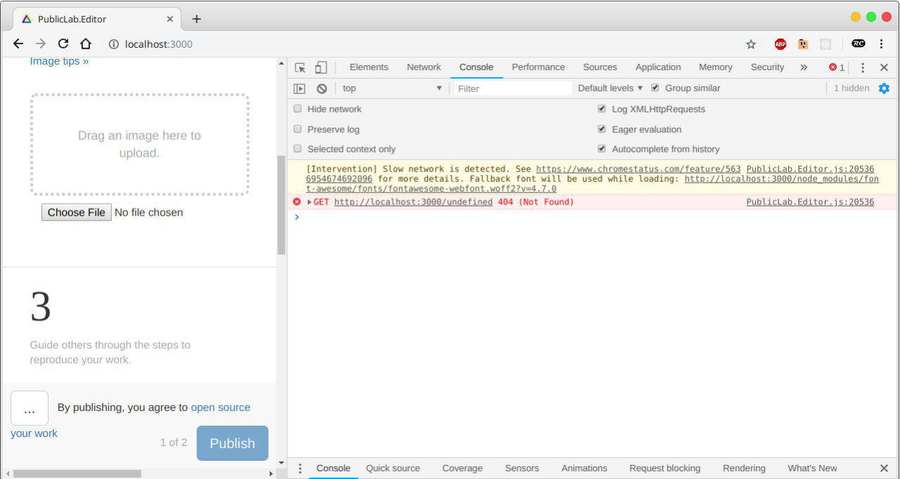Open Default levels dropdown
This screenshot has height=479, width=900.
(x=610, y=88)
